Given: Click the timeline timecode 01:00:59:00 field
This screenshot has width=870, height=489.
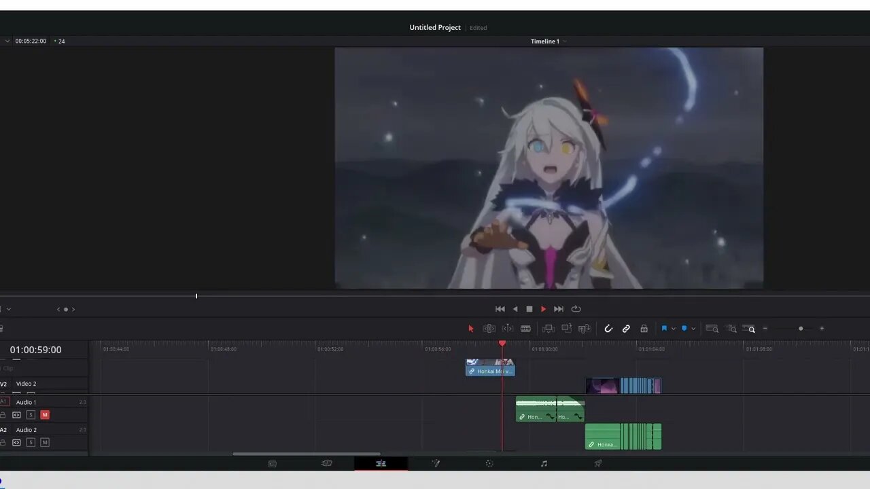Looking at the screenshot, I should [35, 350].
